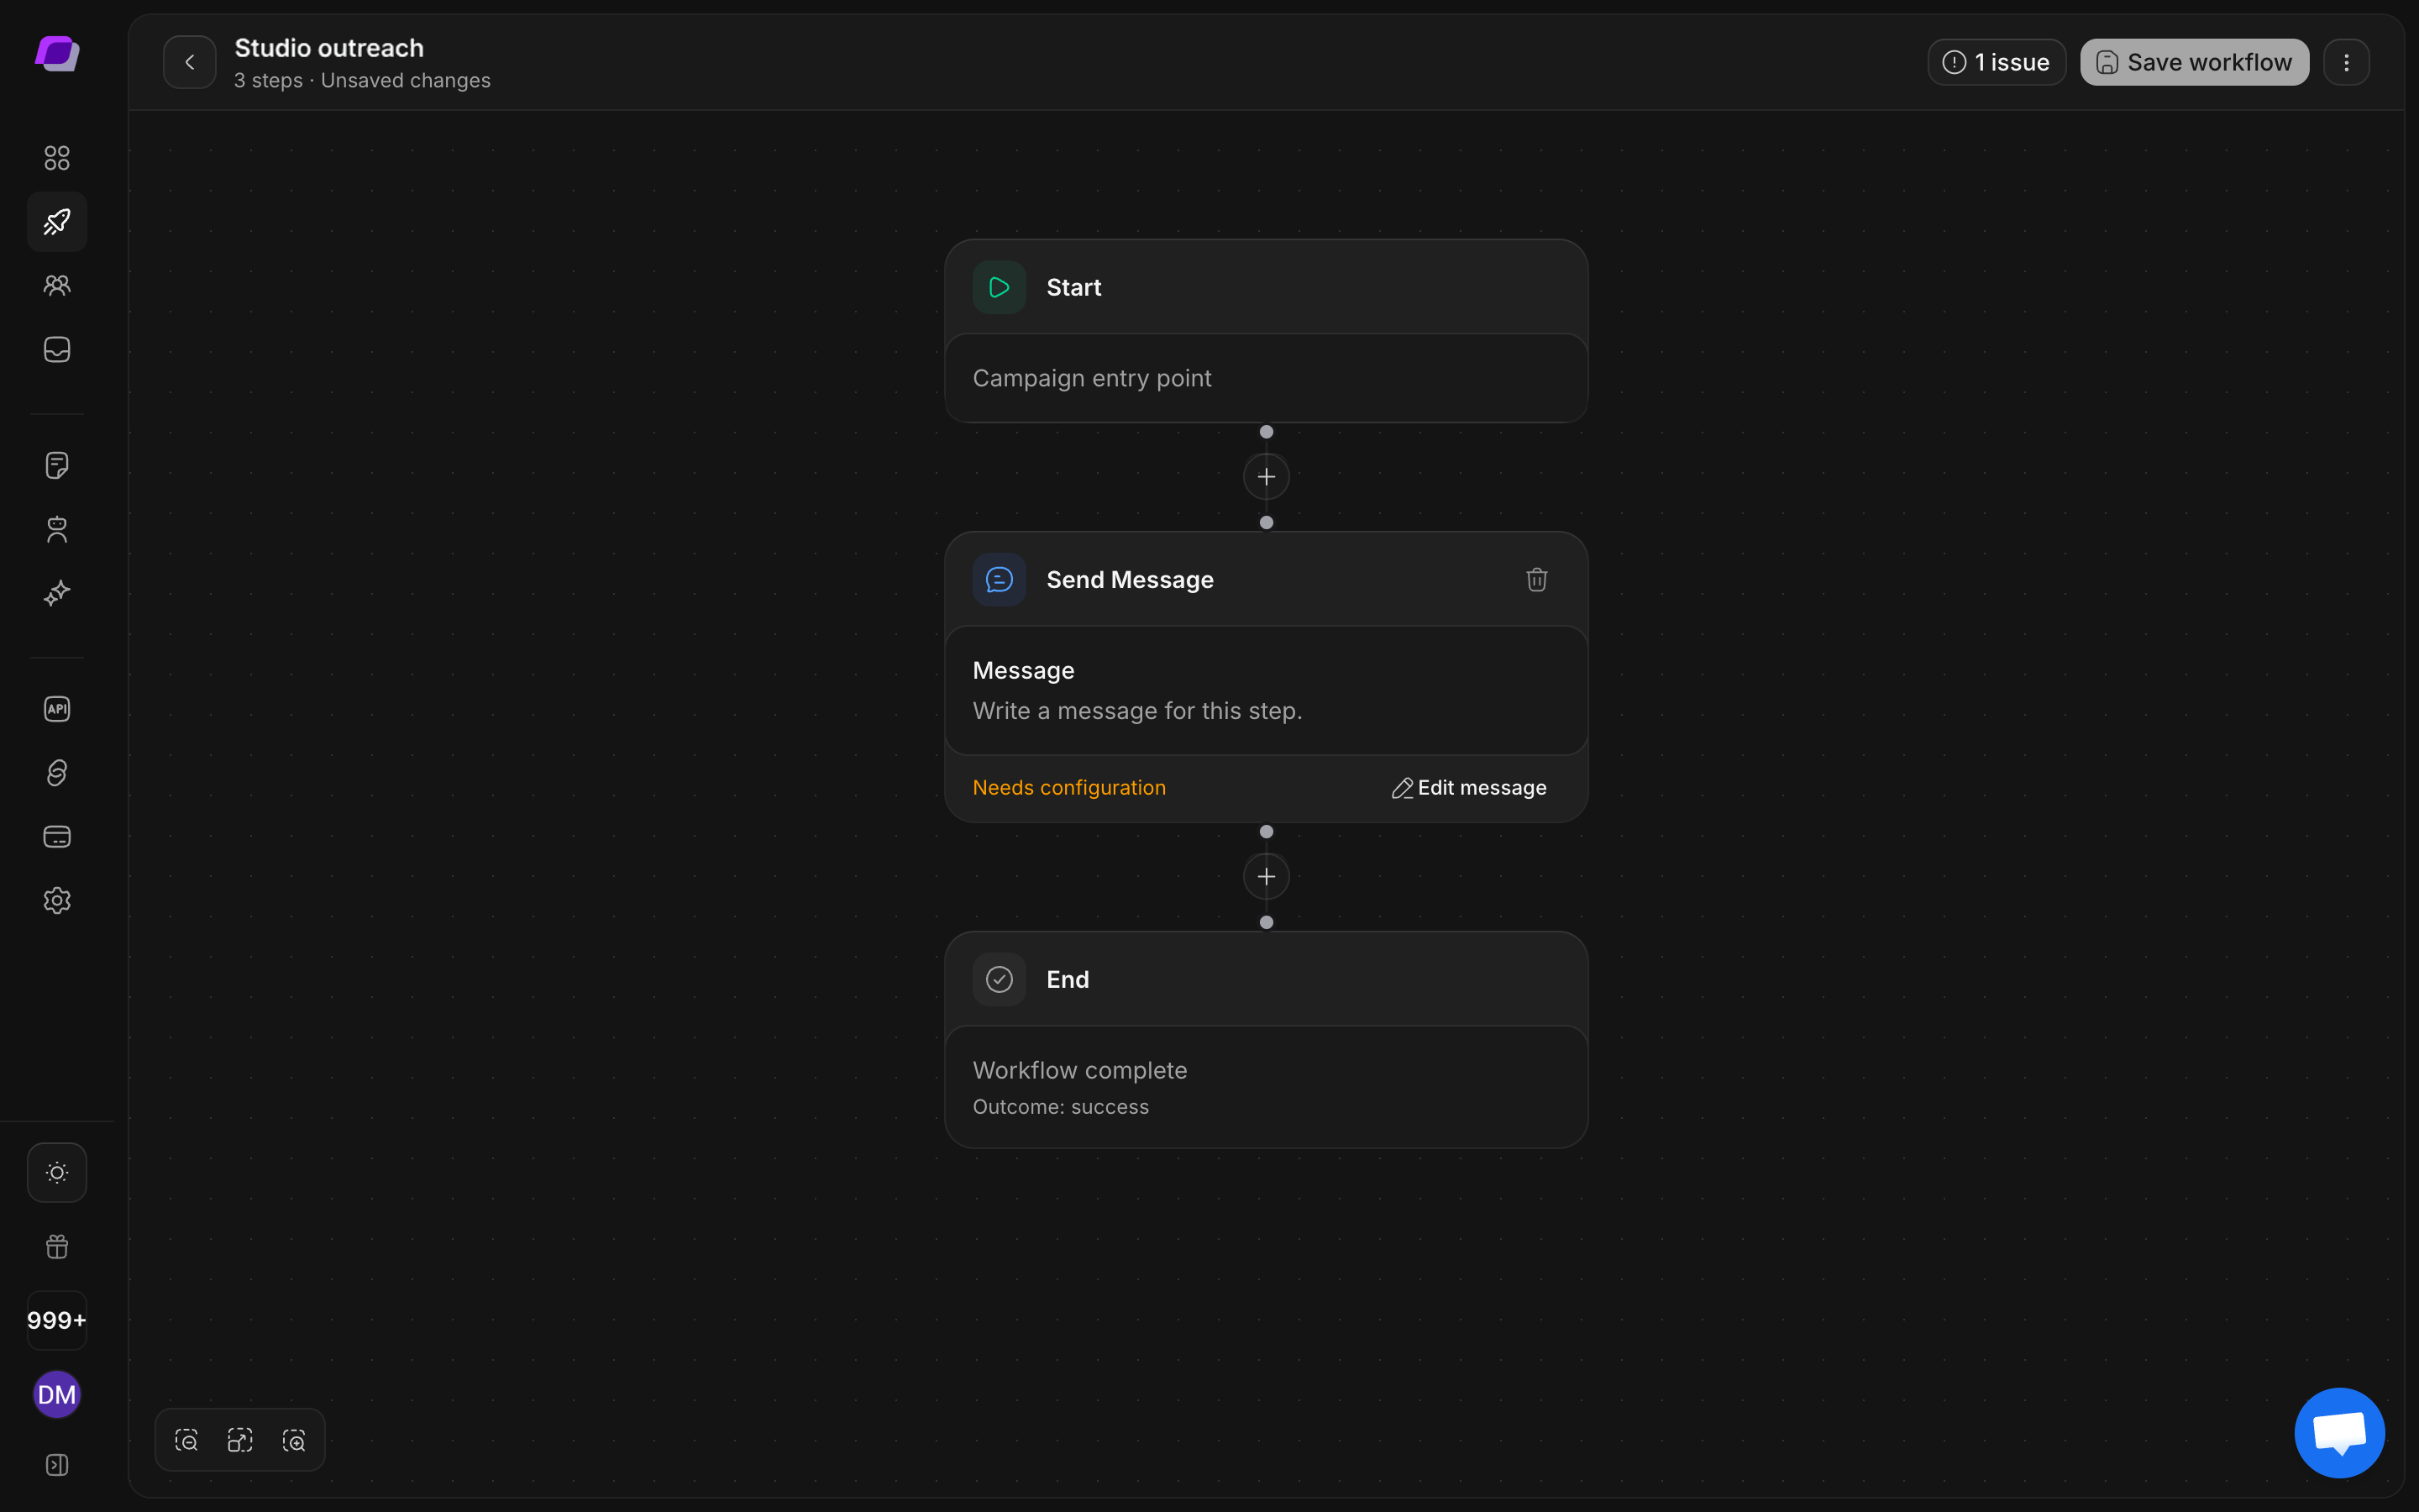Click Save workflow button
The width and height of the screenshot is (2419, 1512).
click(x=2194, y=62)
